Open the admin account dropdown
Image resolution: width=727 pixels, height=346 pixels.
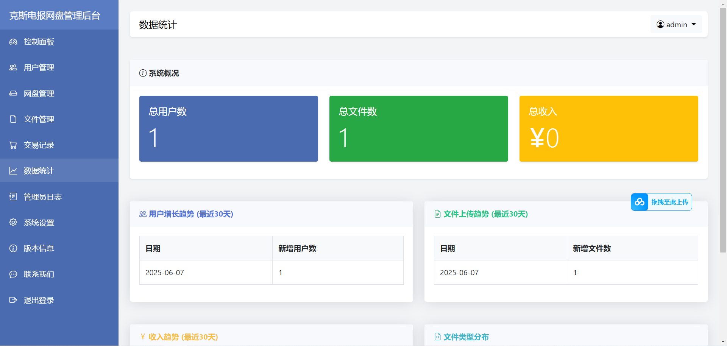coord(694,24)
